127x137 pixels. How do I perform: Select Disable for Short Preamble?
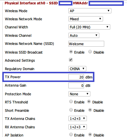(90, 110)
